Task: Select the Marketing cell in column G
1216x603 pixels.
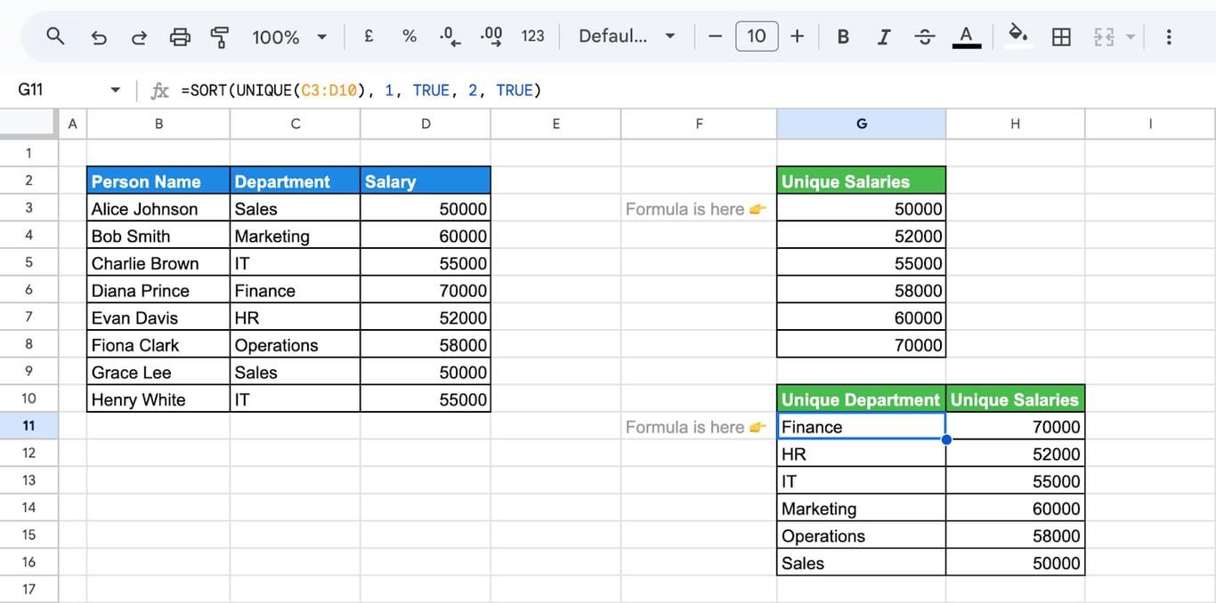Action: [861, 508]
